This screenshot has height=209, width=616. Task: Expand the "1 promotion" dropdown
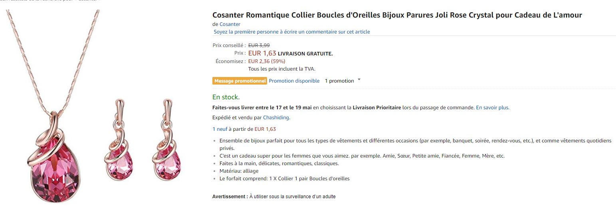click(x=339, y=81)
